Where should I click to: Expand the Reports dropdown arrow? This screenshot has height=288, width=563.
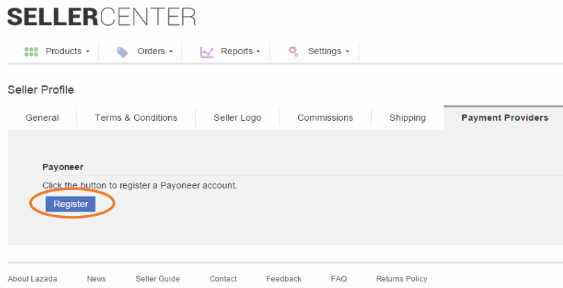pyautogui.click(x=258, y=52)
